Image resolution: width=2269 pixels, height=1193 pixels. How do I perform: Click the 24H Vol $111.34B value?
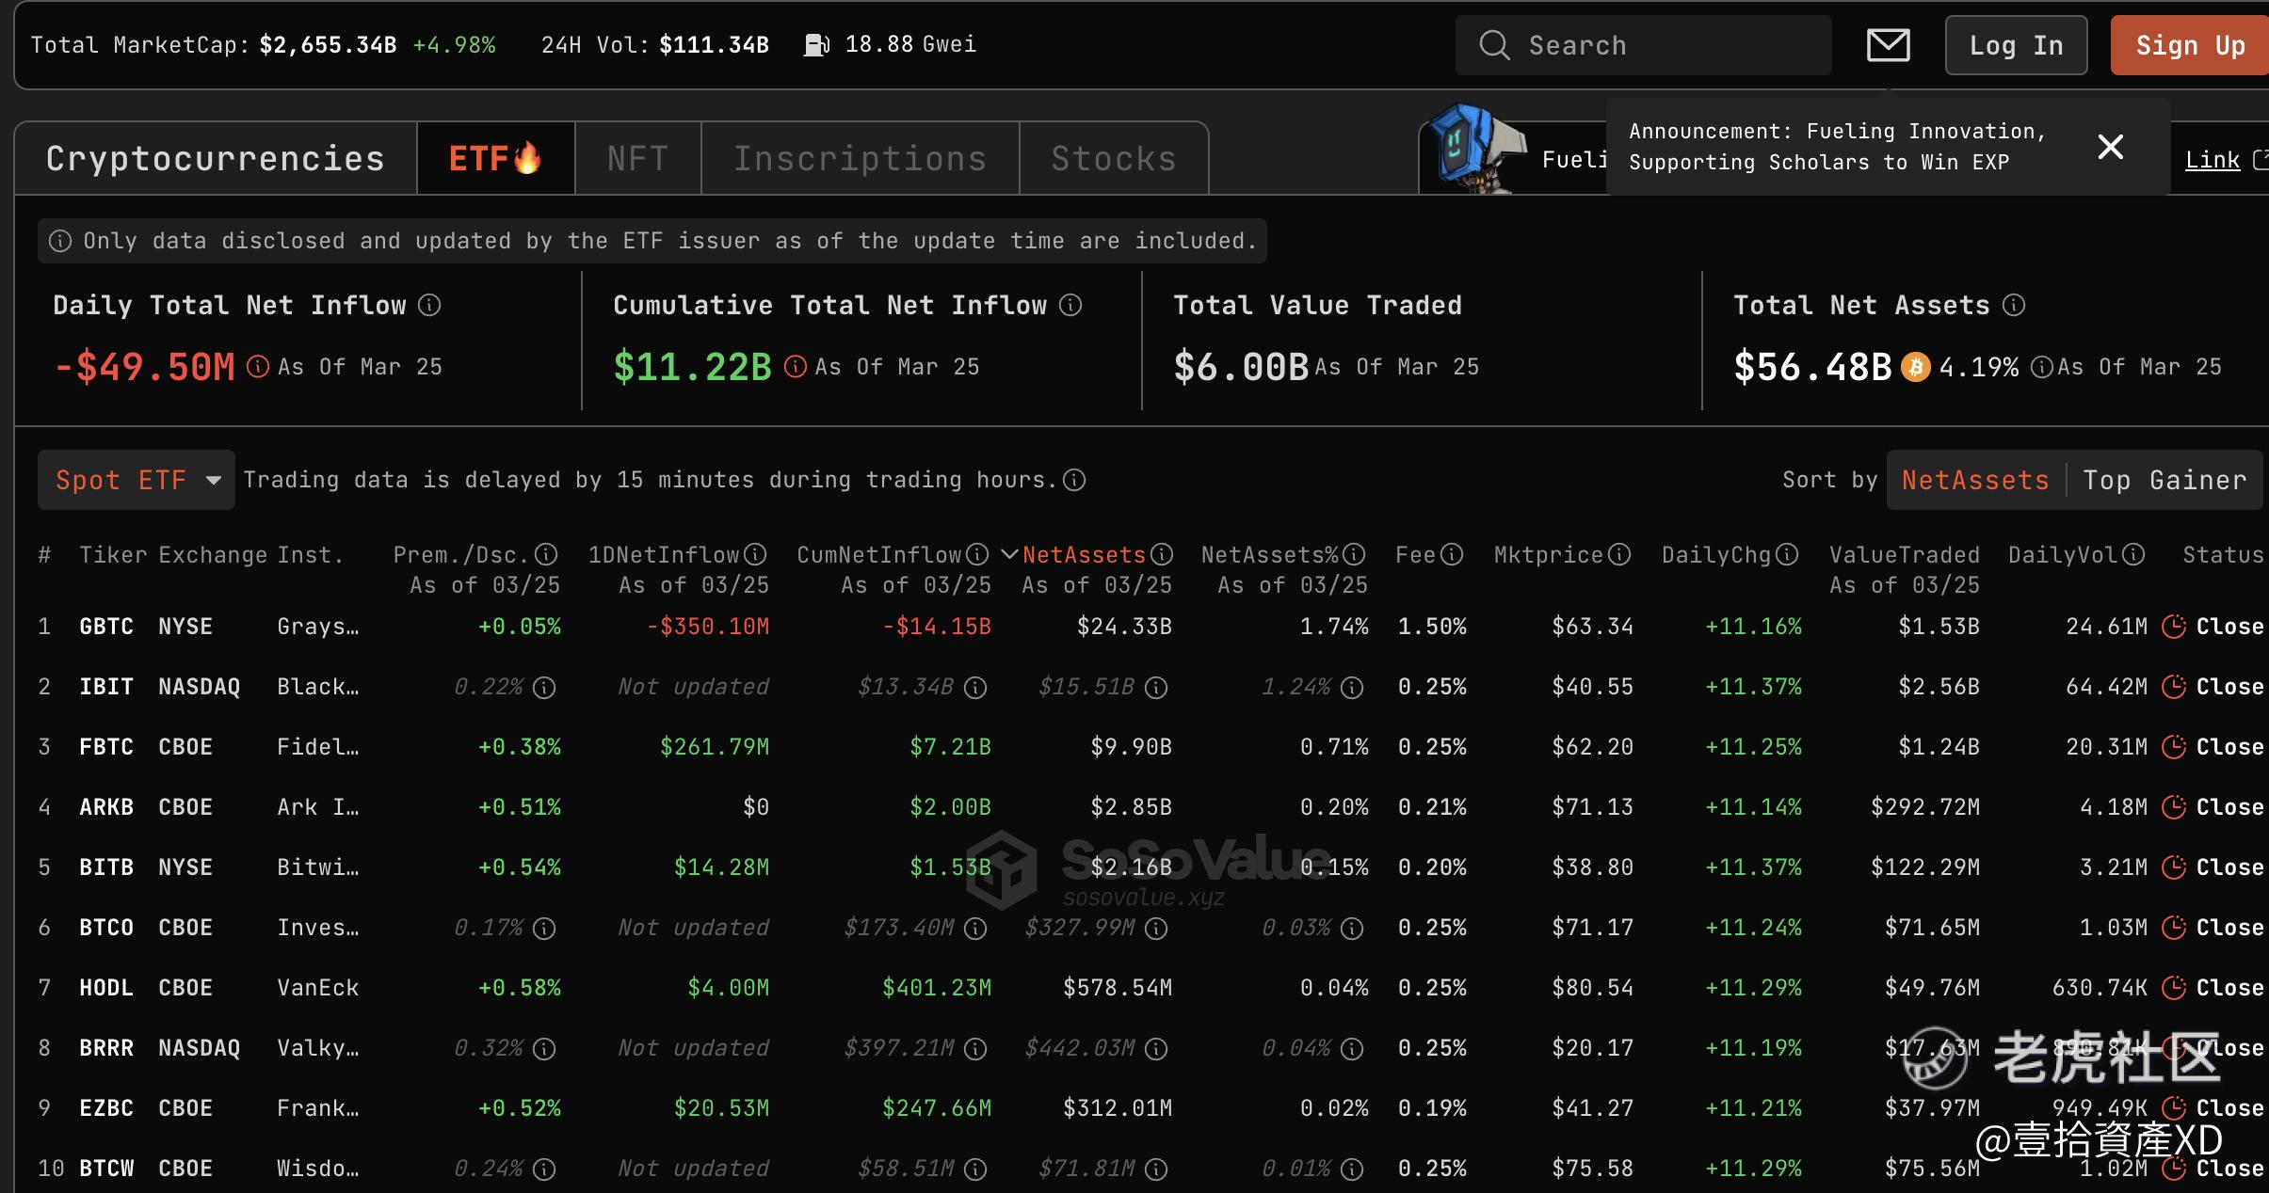click(x=714, y=44)
